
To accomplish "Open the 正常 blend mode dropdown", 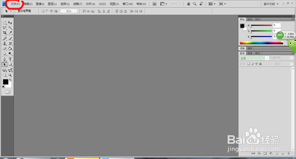I will point(254,58).
